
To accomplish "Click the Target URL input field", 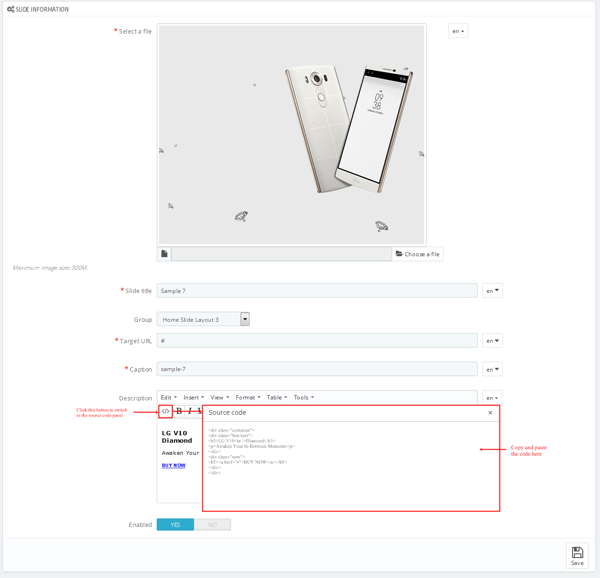I will pyautogui.click(x=317, y=340).
